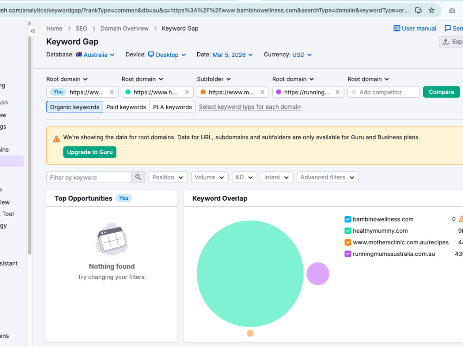
Task: Remove the https://www.m... competitor domain
Action: (262, 92)
